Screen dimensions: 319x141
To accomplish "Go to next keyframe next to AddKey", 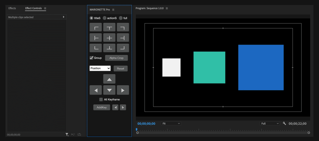I will pyautogui.click(x=123, y=107).
